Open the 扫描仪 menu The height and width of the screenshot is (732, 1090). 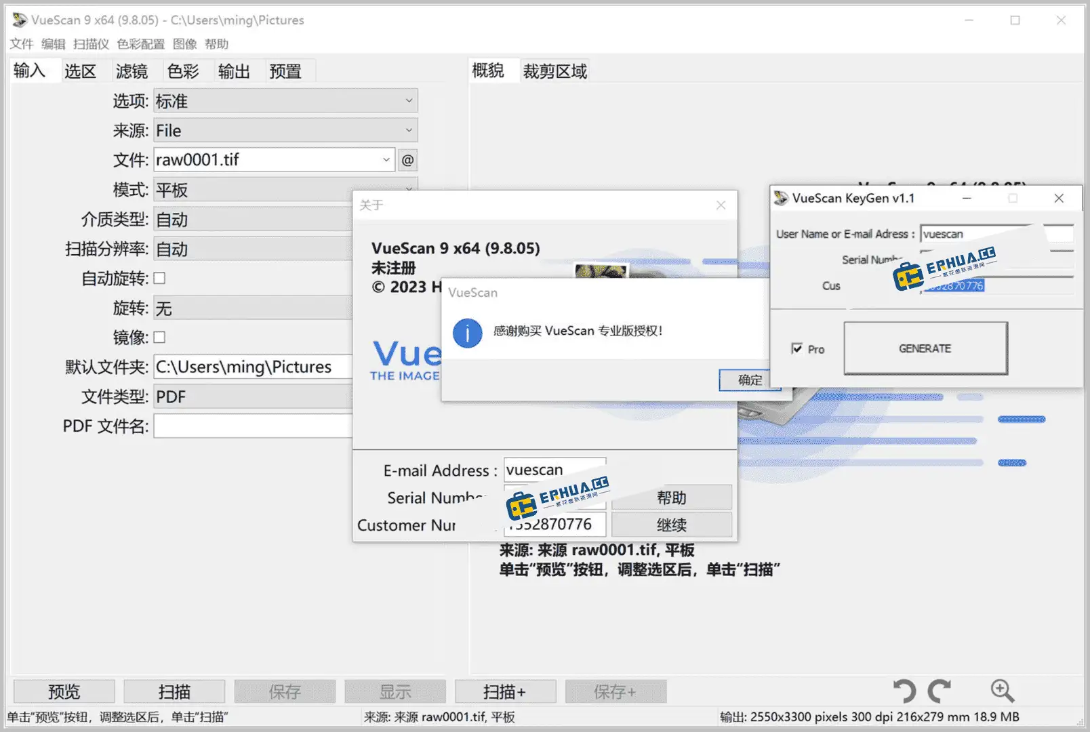coord(91,44)
